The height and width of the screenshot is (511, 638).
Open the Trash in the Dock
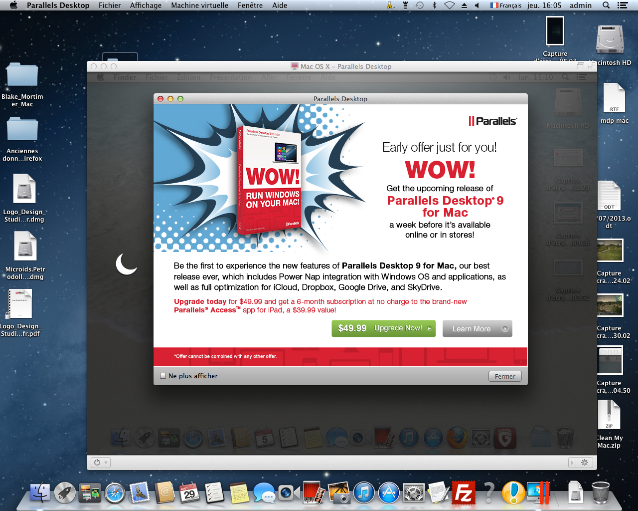(601, 493)
